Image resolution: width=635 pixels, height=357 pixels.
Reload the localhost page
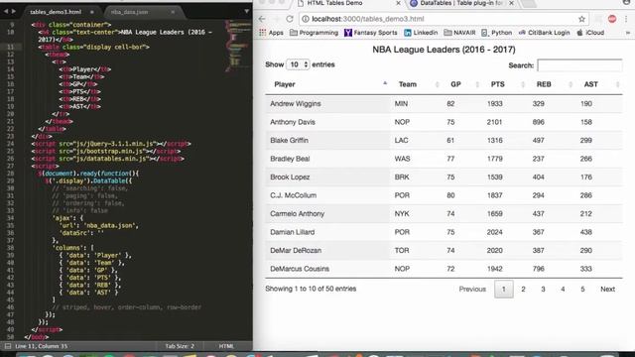tap(289, 19)
